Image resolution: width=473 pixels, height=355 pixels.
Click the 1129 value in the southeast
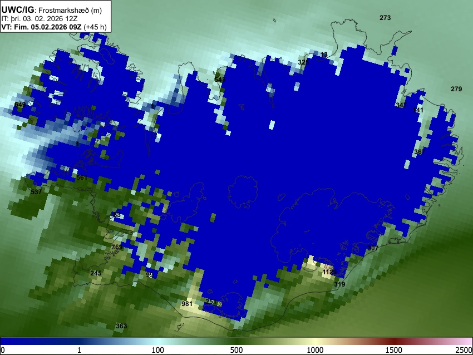point(329,272)
